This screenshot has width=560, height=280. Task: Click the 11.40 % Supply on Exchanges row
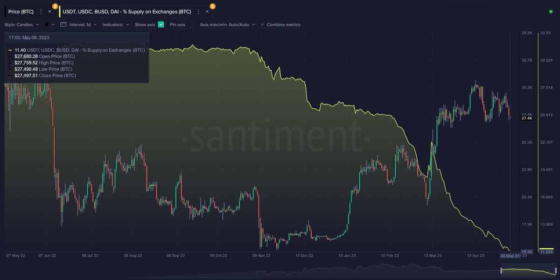pos(77,50)
